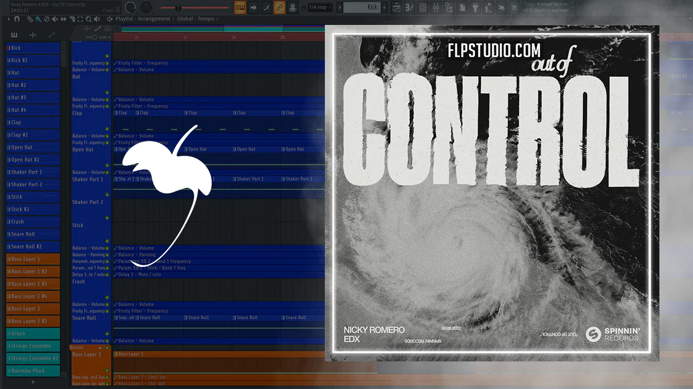The image size is (693, 389).
Task: Mute the Hat playlist track
Action: click(x=107, y=93)
